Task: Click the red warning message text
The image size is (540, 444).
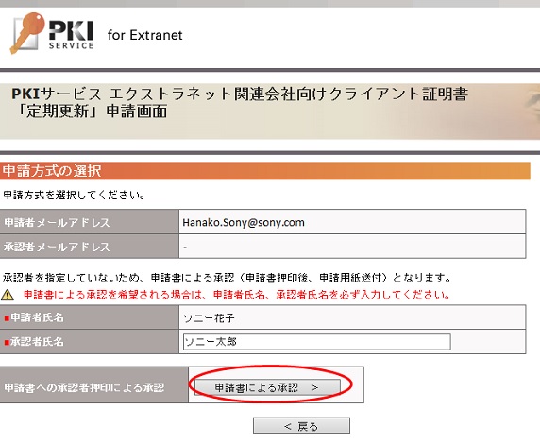Action: click(237, 295)
